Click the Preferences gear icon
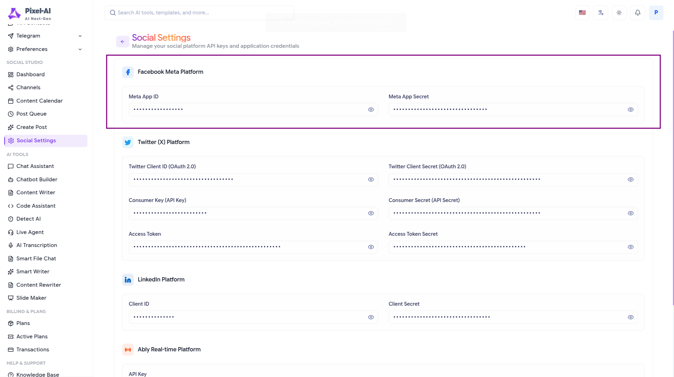The image size is (674, 377). point(11,49)
